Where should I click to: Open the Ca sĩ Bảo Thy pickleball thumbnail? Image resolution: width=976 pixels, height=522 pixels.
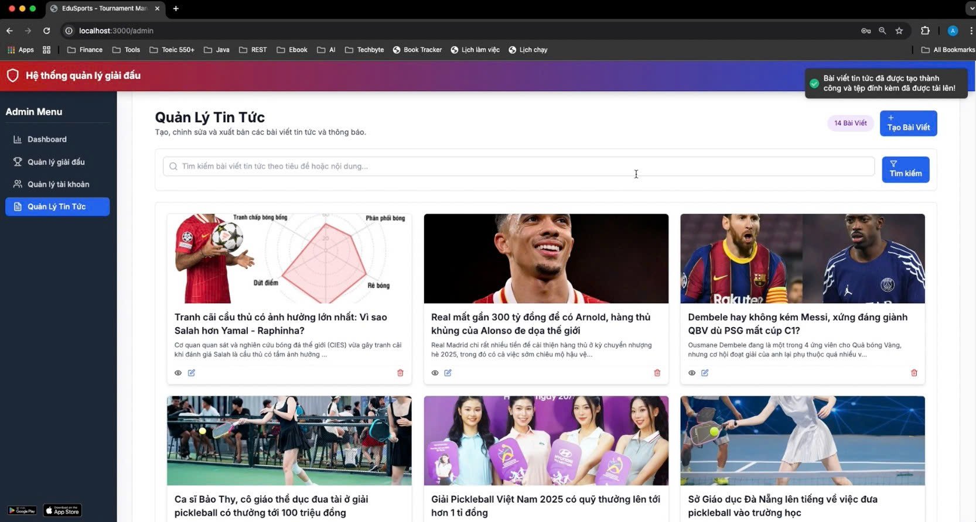(289, 441)
